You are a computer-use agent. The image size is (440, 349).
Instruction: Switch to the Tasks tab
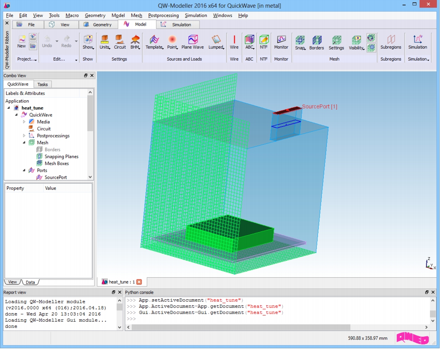tap(43, 84)
